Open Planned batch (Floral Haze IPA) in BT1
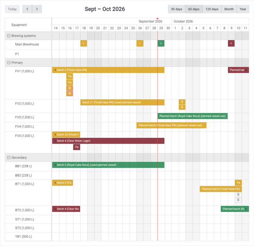The height and width of the screenshot is (246, 254). (x=221, y=189)
